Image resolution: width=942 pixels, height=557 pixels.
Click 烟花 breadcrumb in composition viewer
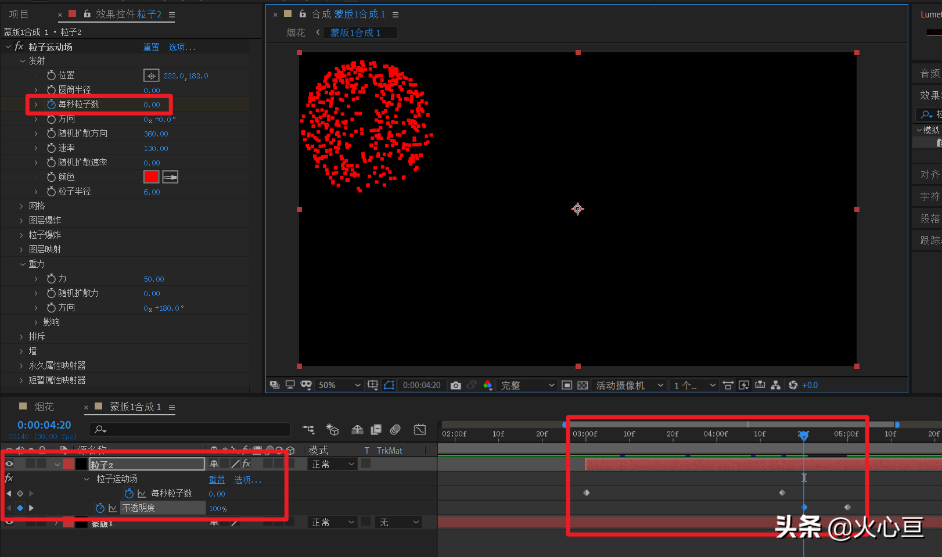296,33
